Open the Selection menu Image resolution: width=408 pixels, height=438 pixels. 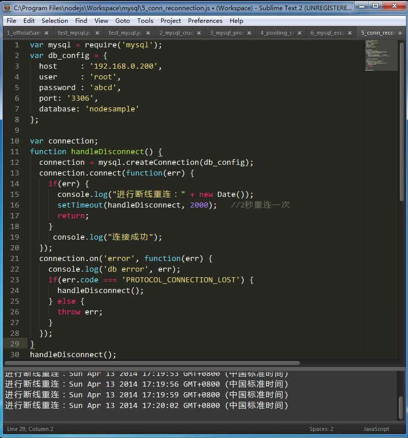click(x=55, y=21)
